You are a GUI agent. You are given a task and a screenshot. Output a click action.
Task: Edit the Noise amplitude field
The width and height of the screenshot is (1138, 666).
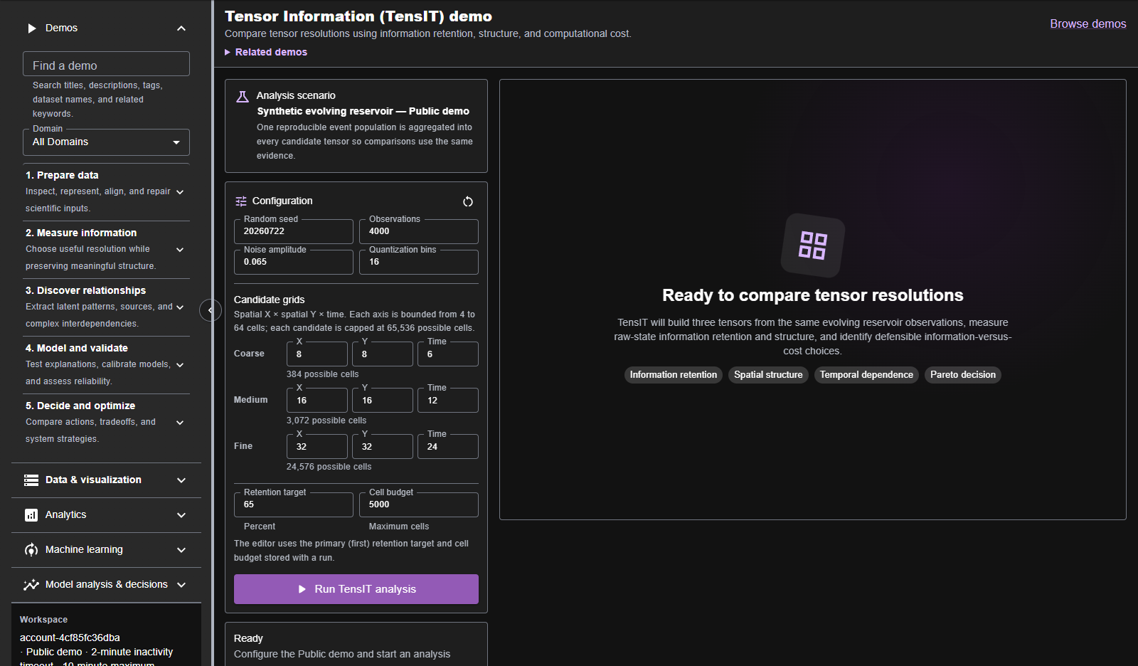pyautogui.click(x=294, y=262)
